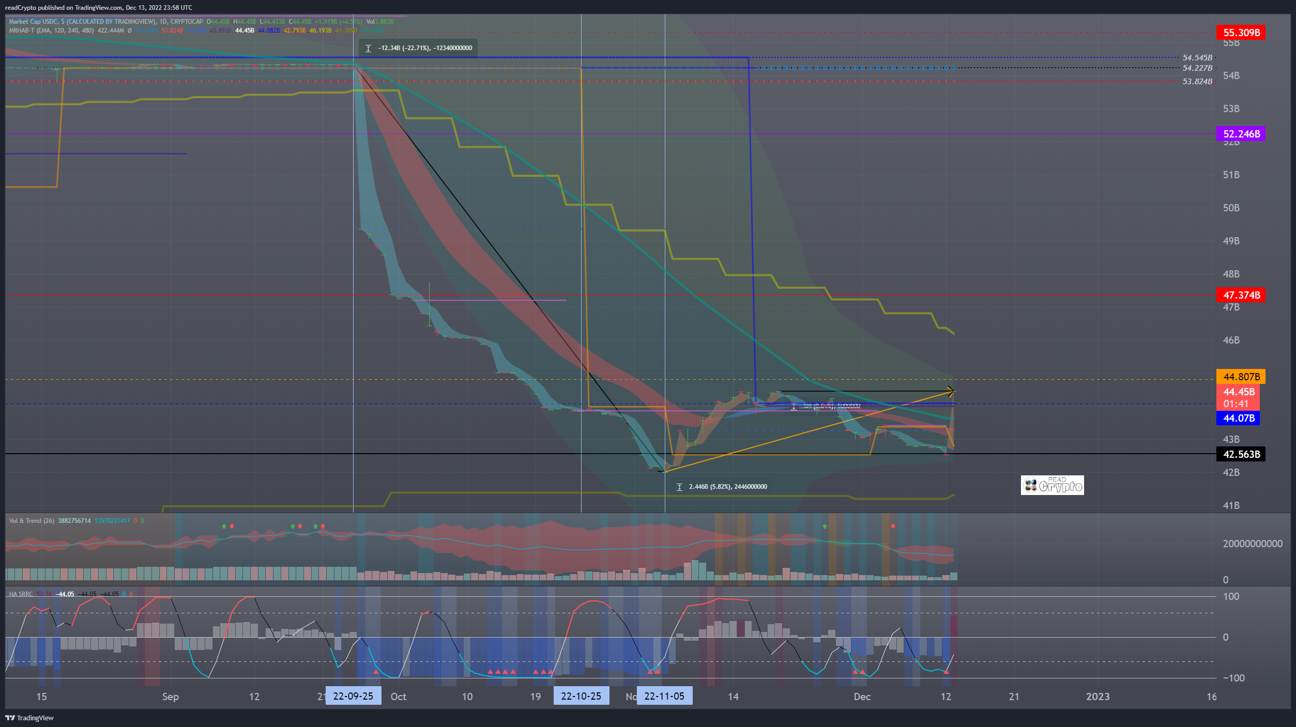Screen dimensions: 1296x727
Task: Click the 50B tick on price axis
Action: click(x=1231, y=208)
